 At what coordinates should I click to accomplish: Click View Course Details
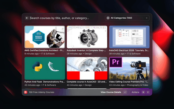(x=111, y=92)
